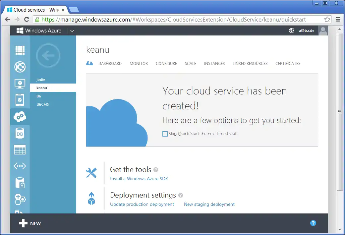345x235 pixels.
Task: Bookmark this page with star icon
Action: (327, 19)
